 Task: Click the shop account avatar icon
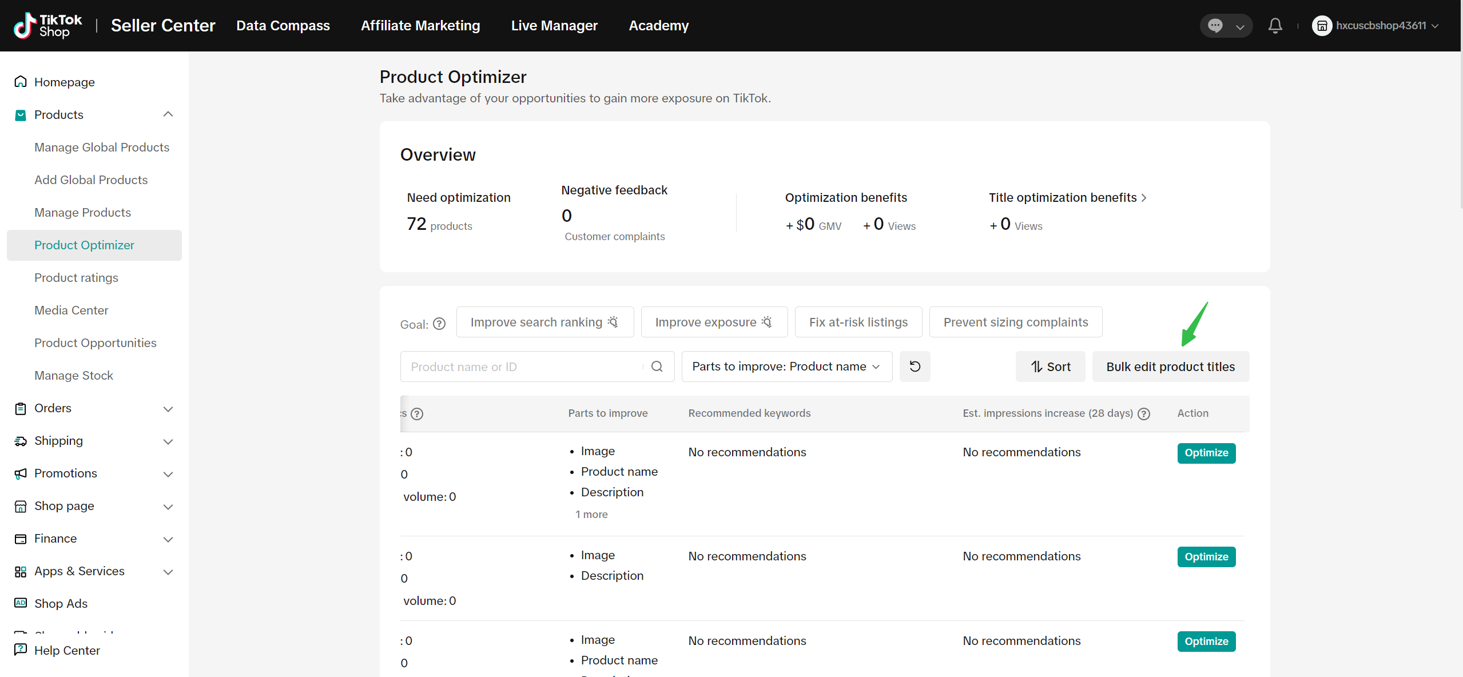1322,26
